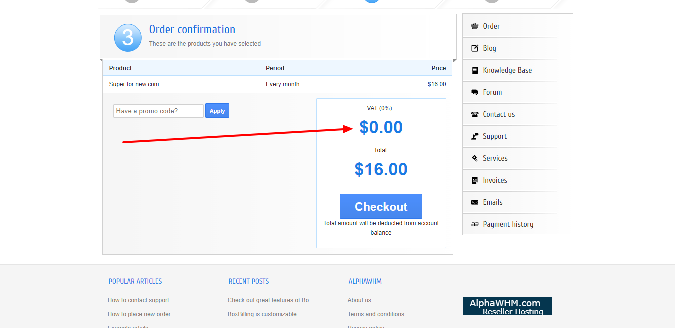675x328 pixels.
Task: Select Services using the gear icon
Action: pyautogui.click(x=475, y=158)
